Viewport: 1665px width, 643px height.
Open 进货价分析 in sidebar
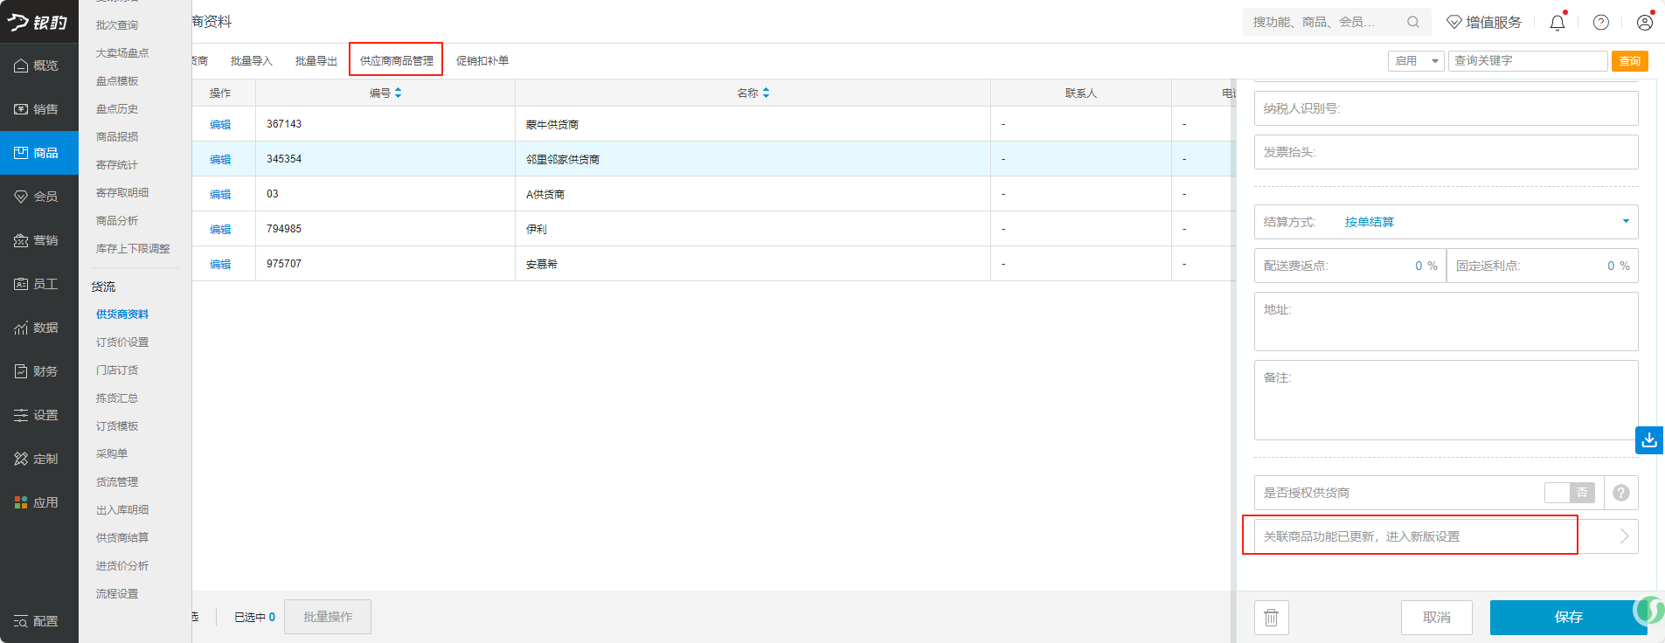tap(122, 566)
